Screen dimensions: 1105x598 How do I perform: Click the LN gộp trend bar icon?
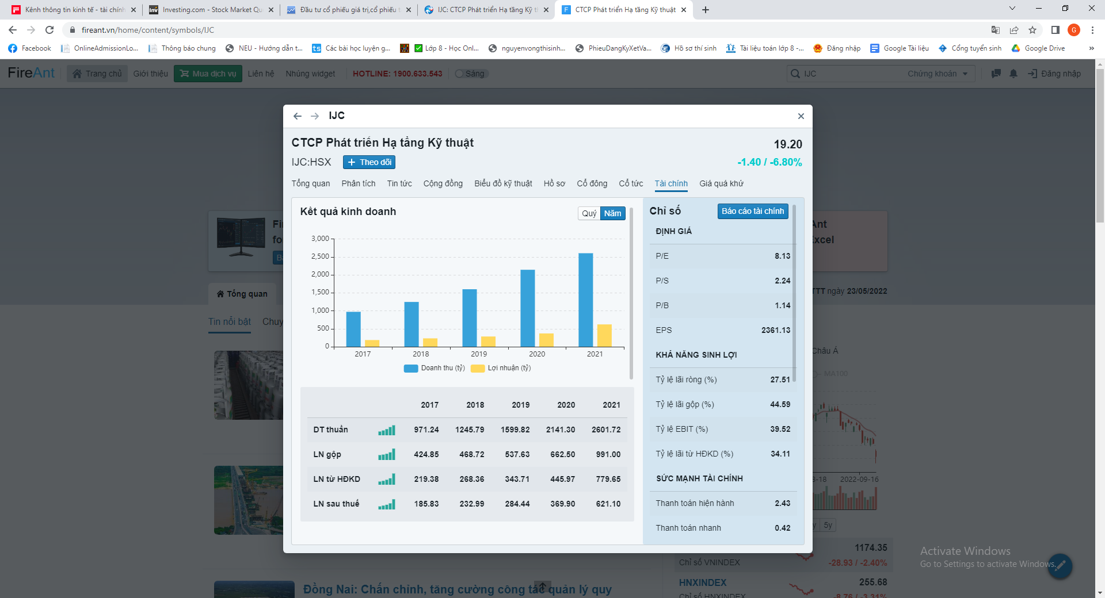[x=387, y=455]
